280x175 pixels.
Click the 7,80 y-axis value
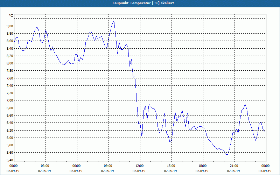point(9,71)
